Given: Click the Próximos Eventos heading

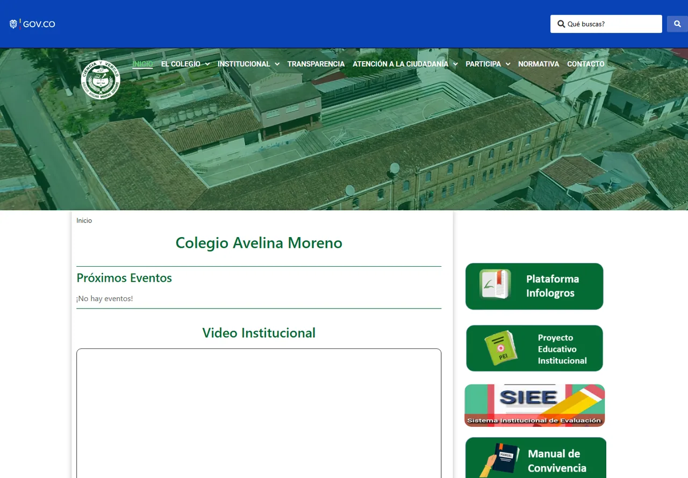Looking at the screenshot, I should coord(124,278).
